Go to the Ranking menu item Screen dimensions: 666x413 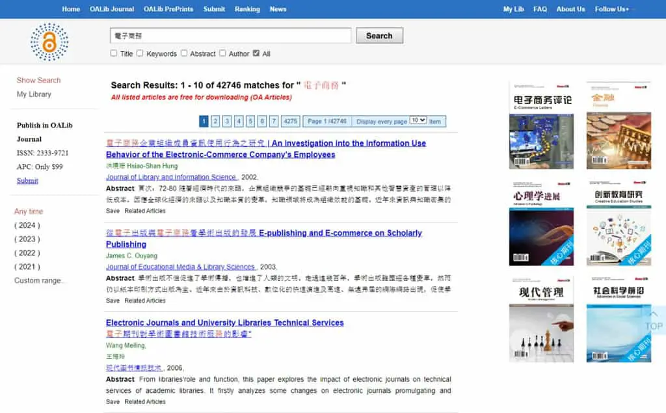pyautogui.click(x=247, y=9)
